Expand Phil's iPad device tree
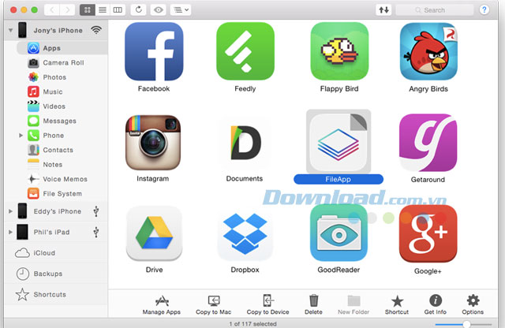505x328 pixels. click(x=10, y=232)
